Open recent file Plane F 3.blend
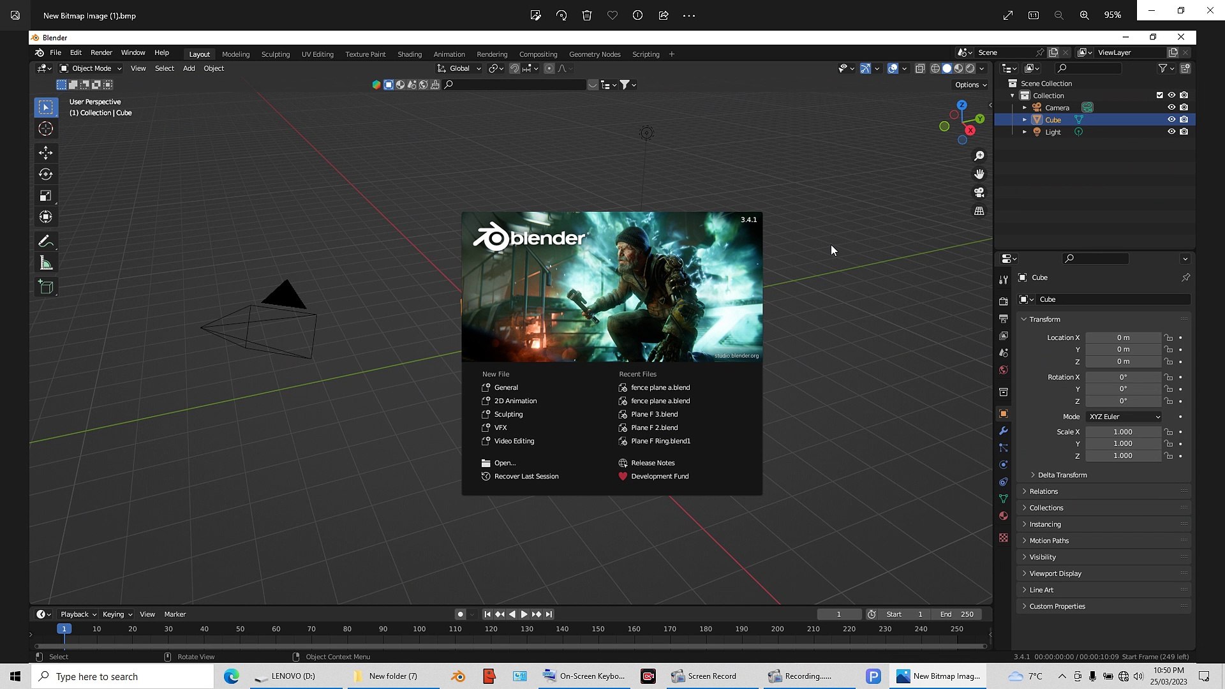Image resolution: width=1225 pixels, height=689 pixels. click(654, 414)
